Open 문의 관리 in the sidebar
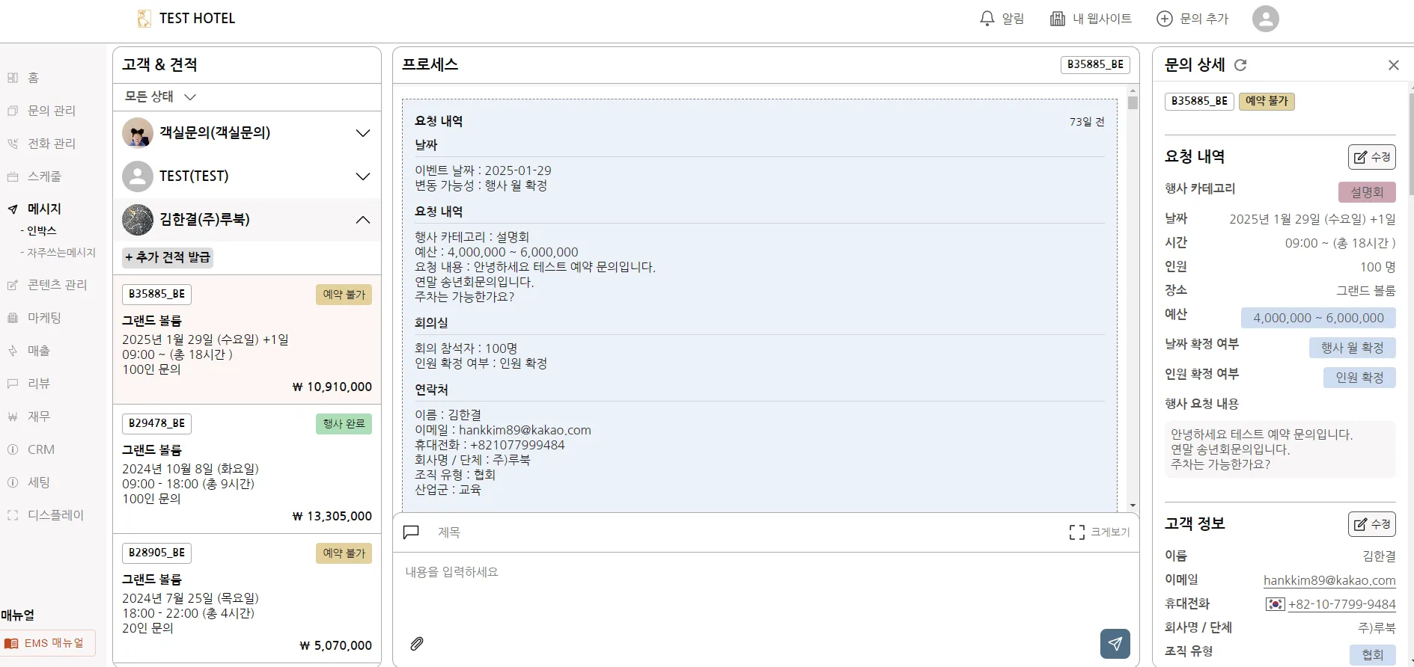The height and width of the screenshot is (667, 1414). (x=51, y=111)
